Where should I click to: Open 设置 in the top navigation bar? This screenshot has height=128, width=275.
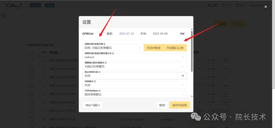click(212, 5)
